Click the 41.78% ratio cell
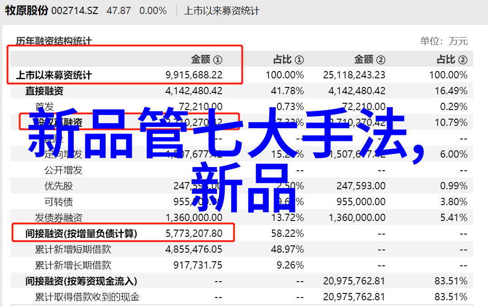The image size is (488, 307). click(x=287, y=91)
